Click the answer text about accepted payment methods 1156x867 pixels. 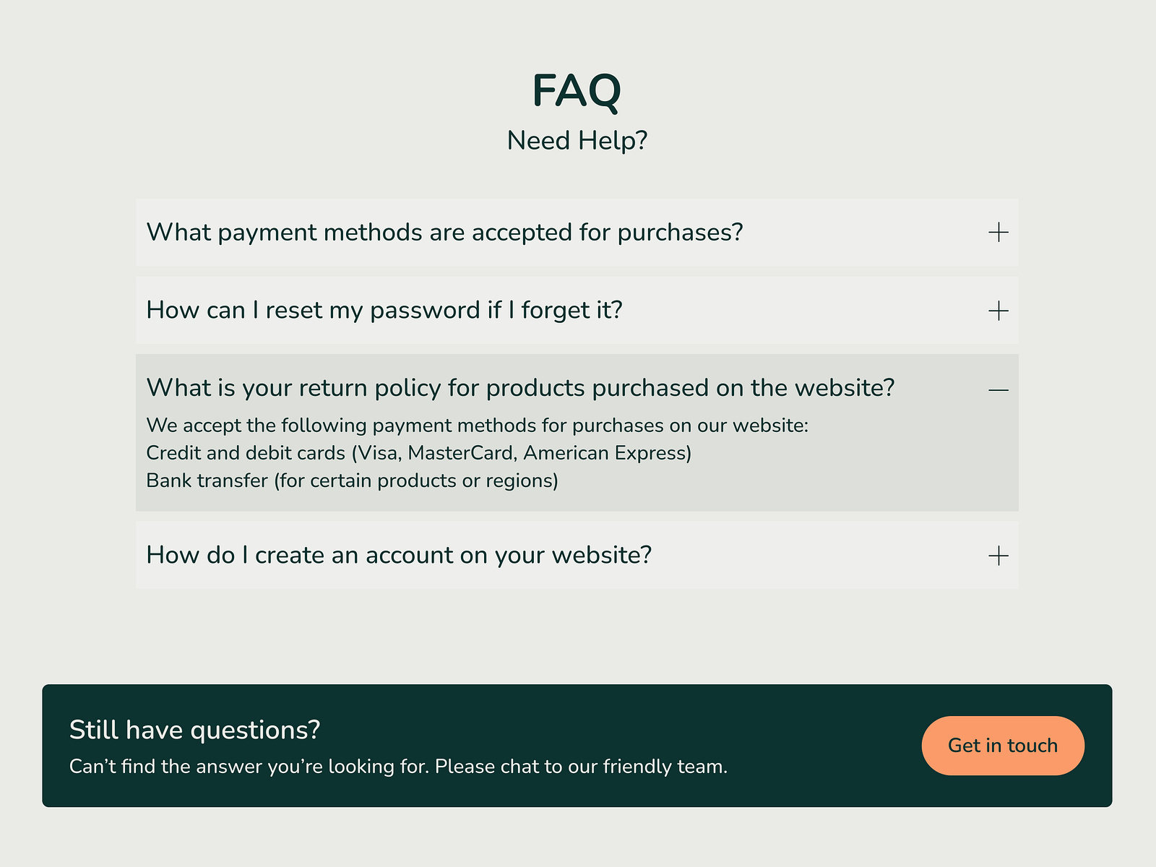click(478, 426)
